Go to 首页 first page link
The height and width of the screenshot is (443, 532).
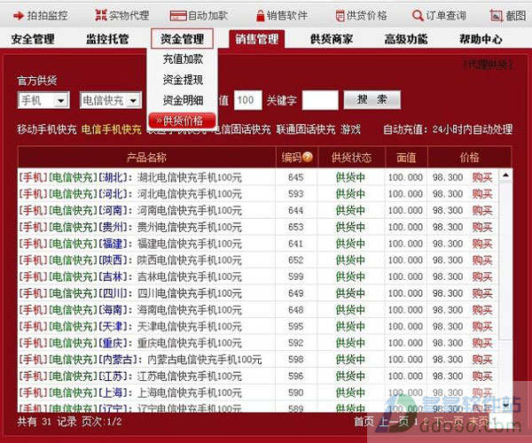coord(364,422)
